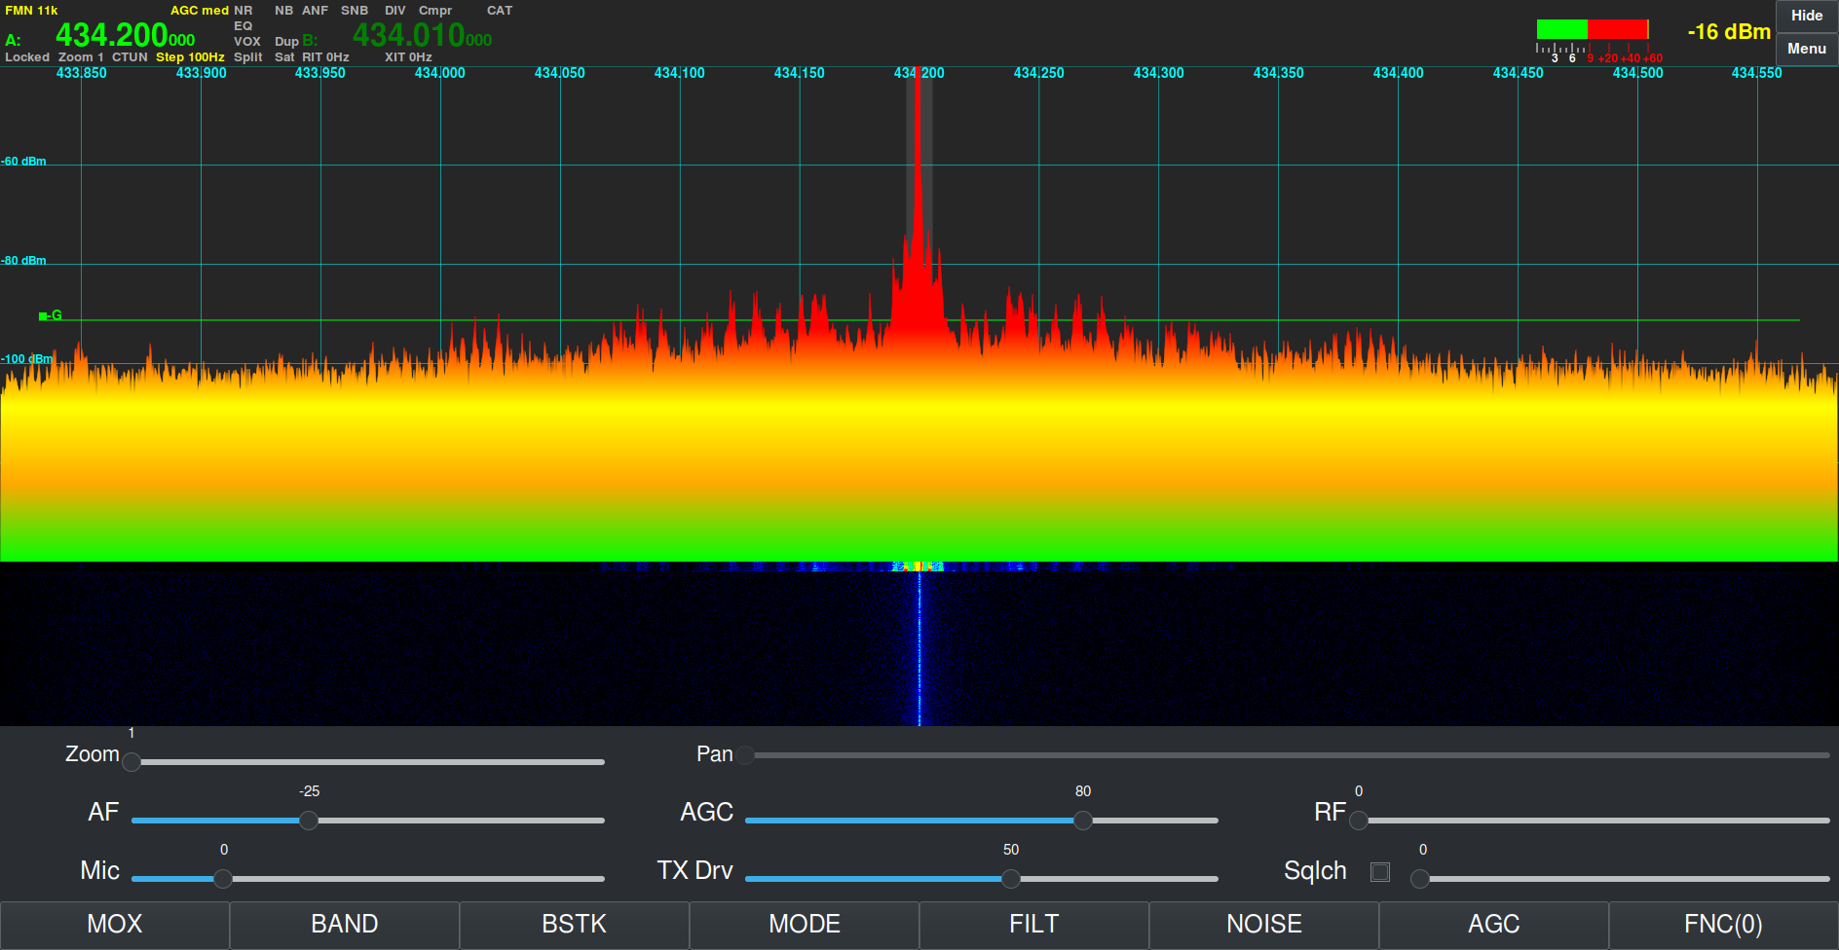Click the 434.300 frequency label
1839x950 pixels.
coord(1159,73)
